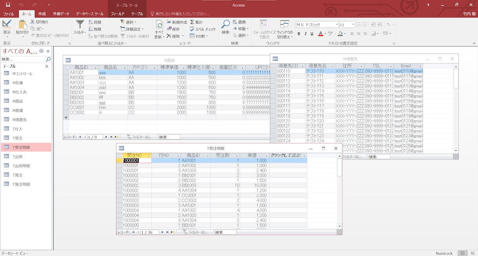Image resolution: width=478 pixels, height=256 pixels.
Task: Collapse the navigation pane with double chevron
Action: click(48, 51)
